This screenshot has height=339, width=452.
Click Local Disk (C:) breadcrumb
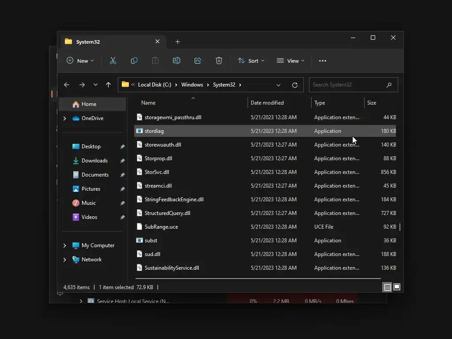pos(154,85)
